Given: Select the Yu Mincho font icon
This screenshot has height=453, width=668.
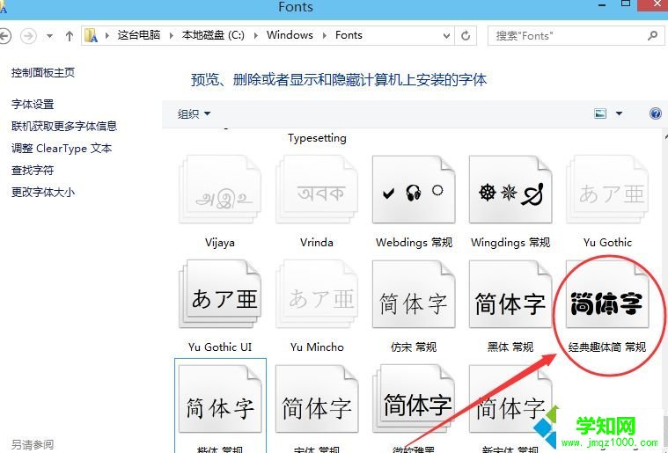Looking at the screenshot, I should point(317,294).
